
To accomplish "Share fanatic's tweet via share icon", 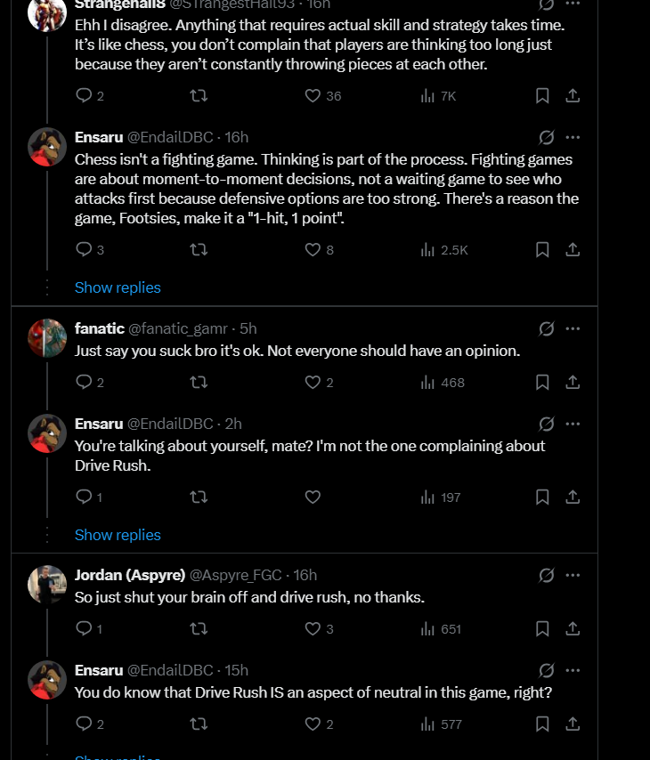I will pyautogui.click(x=573, y=383).
